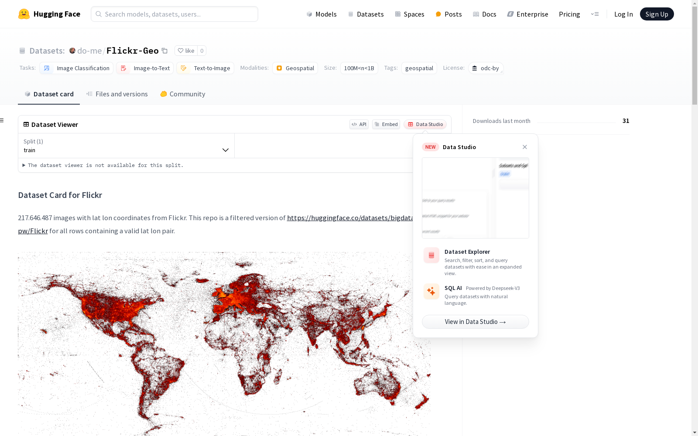Like the Flickr-Geo dataset
The width and height of the screenshot is (698, 436).
(186, 51)
